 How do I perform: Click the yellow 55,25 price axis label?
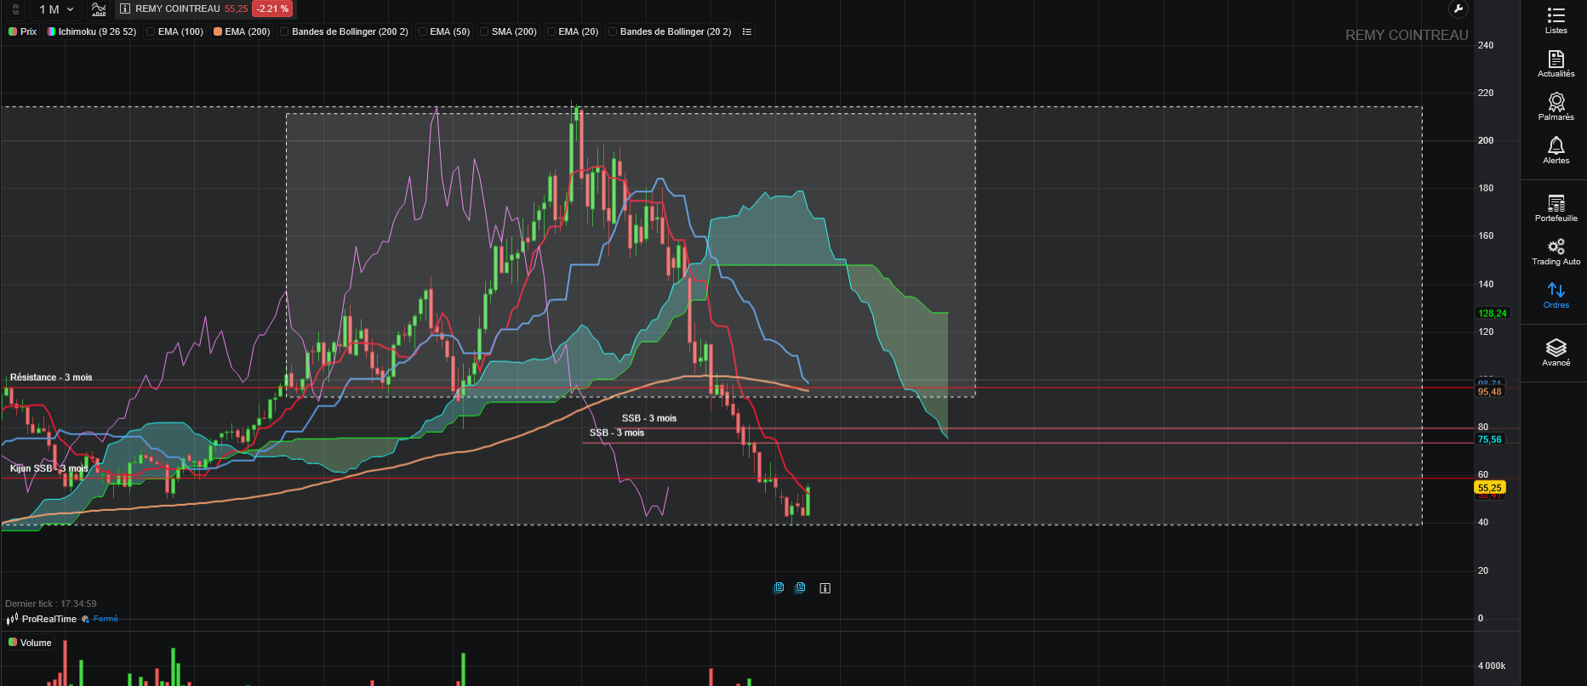[x=1489, y=488]
